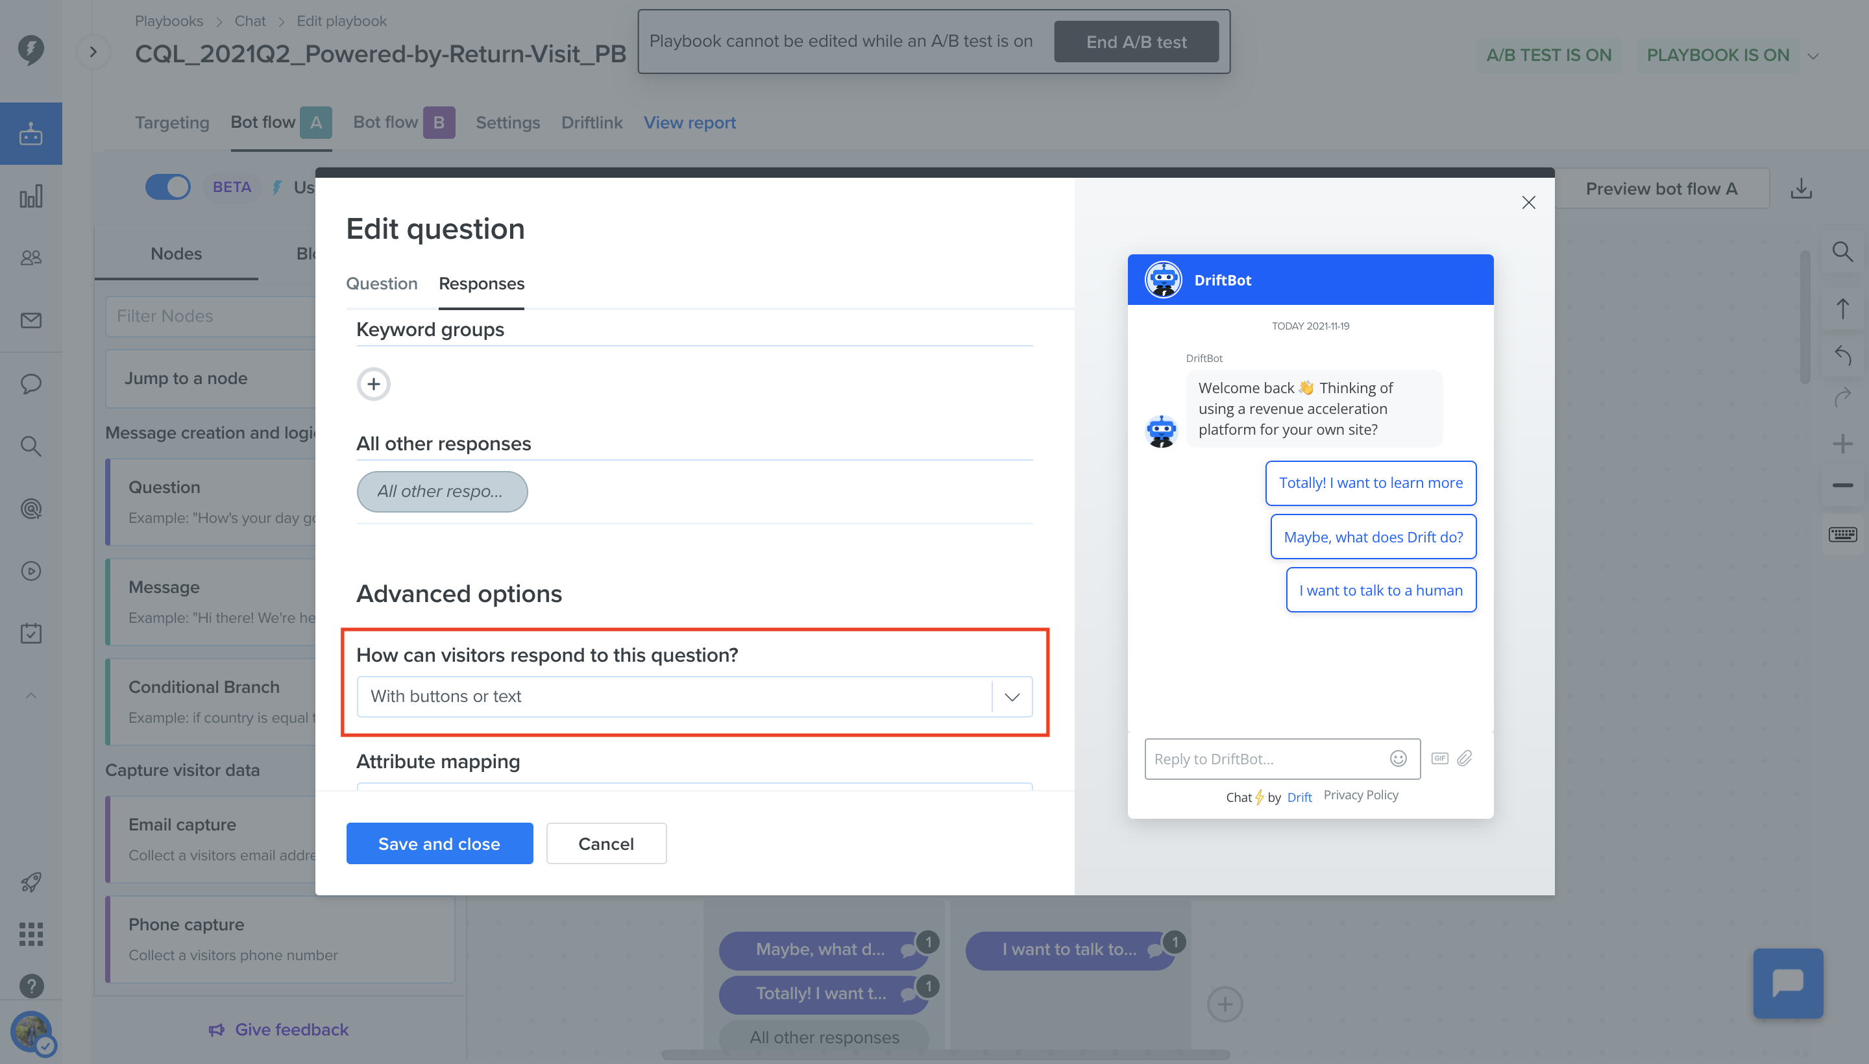
Task: Add a new keyword group
Action: click(374, 384)
